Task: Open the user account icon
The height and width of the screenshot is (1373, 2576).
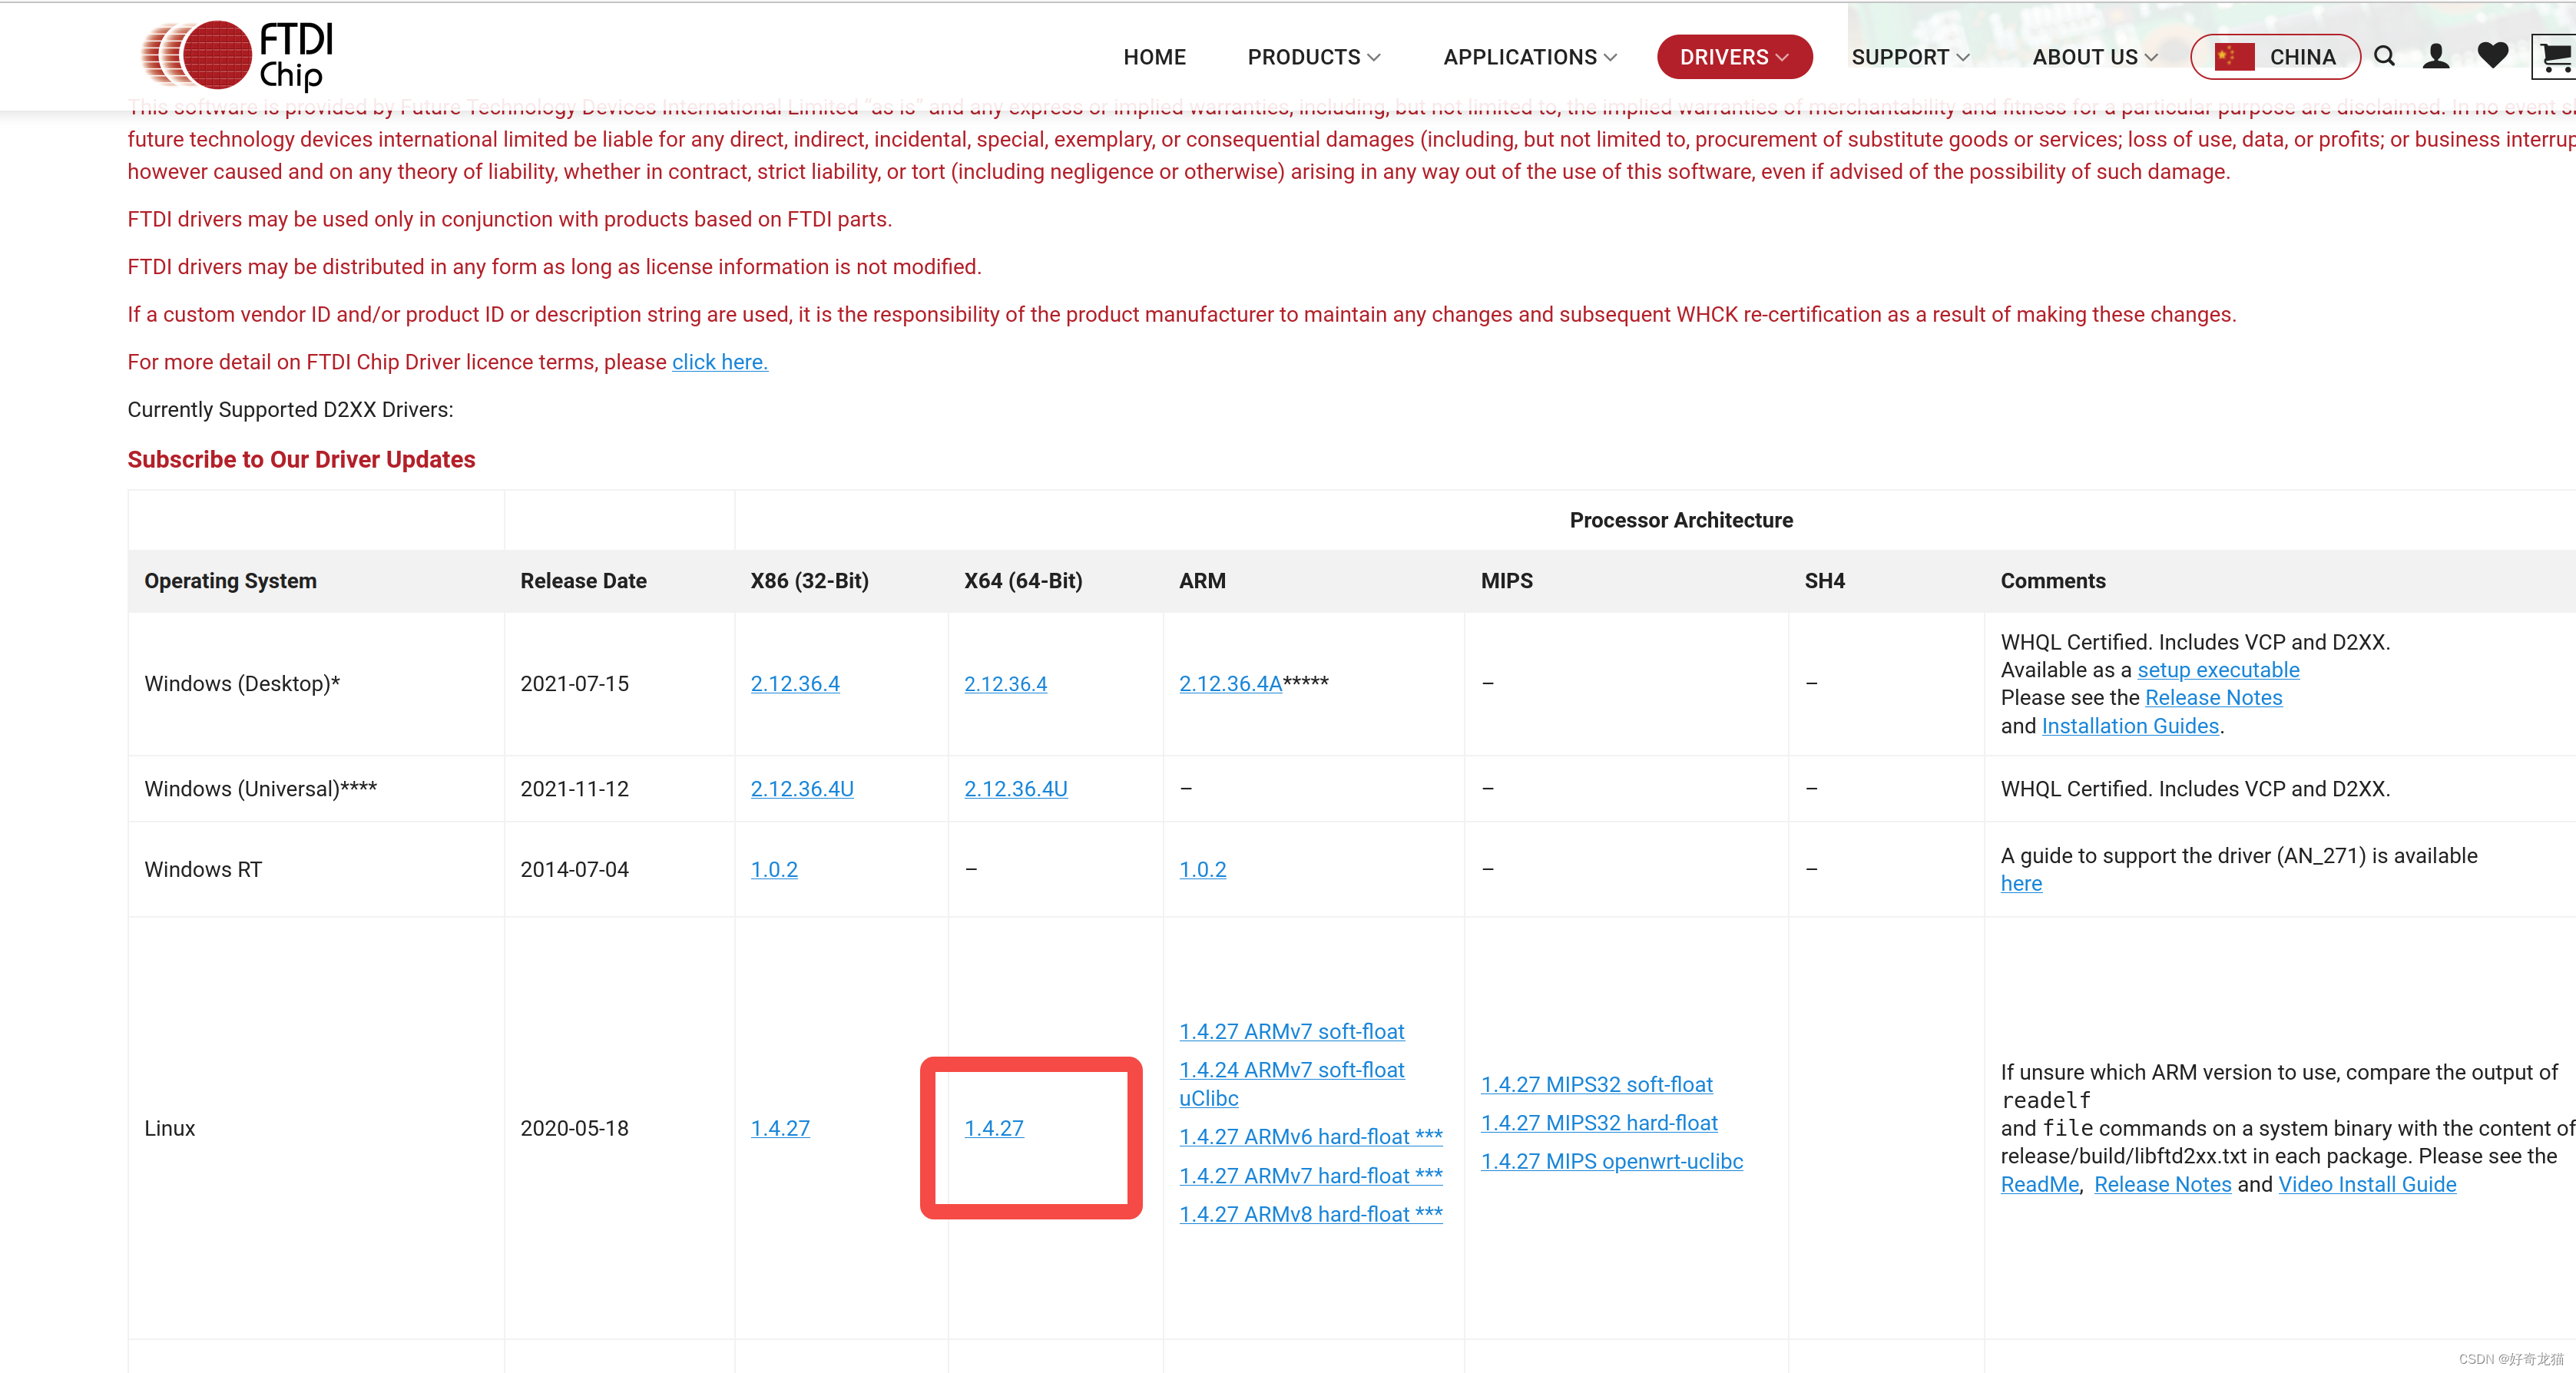Action: (2436, 56)
